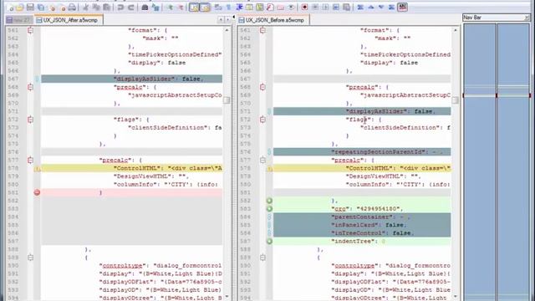Click the Copy toolbar icon
The image size is (535, 301).
tap(96, 8)
